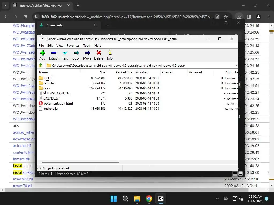Expand the 7-Zip address path dropdown
Viewport: 274px width, 205px height.
click(235, 66)
